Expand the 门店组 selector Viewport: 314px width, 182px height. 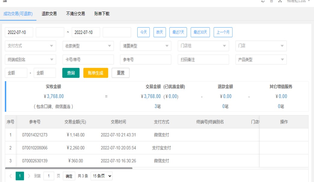click(x=203, y=46)
